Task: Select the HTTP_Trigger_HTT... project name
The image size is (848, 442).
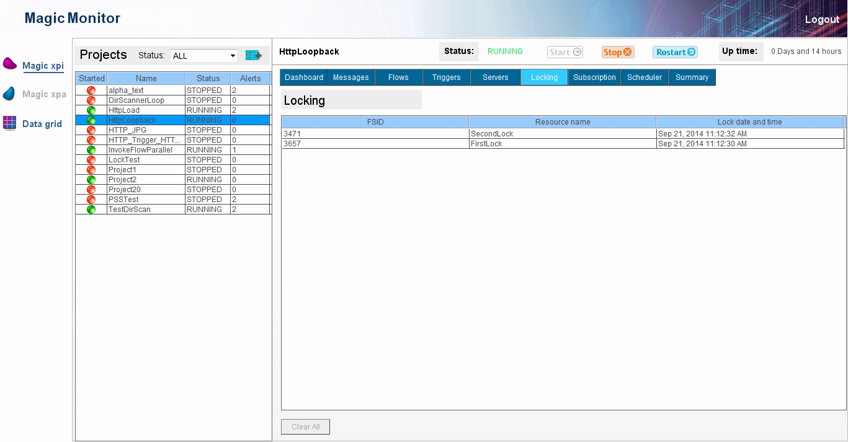Action: 145,140
